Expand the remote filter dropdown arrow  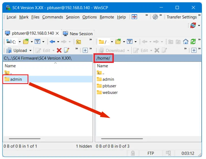[135, 42]
